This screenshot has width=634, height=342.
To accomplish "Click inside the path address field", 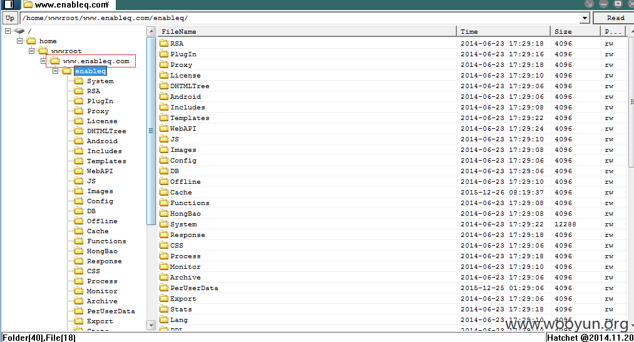I will tap(300, 18).
